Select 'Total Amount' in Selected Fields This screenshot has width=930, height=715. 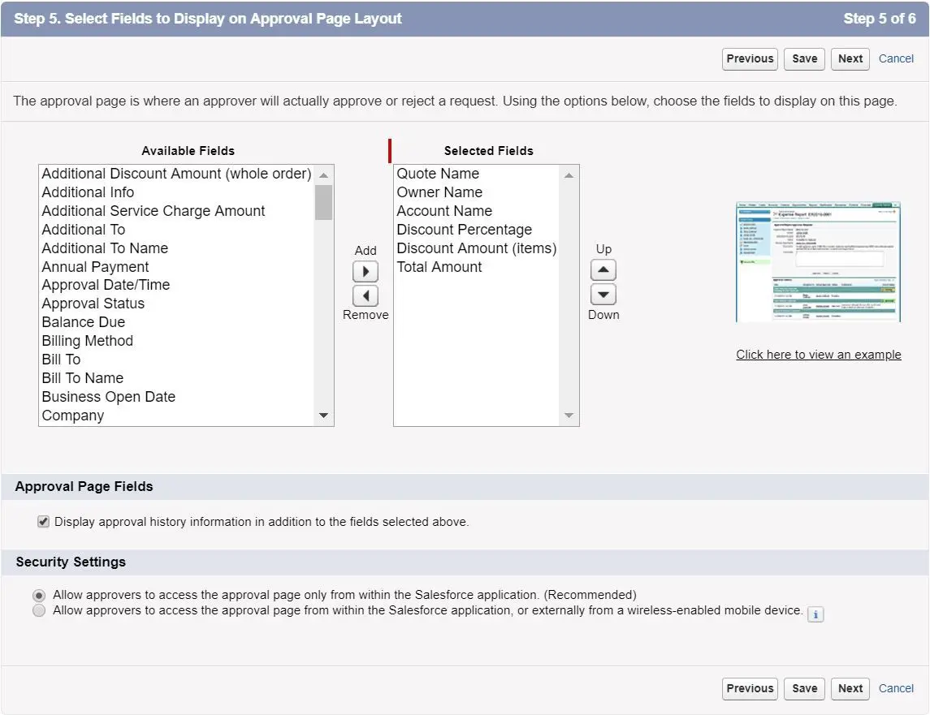tap(477, 267)
